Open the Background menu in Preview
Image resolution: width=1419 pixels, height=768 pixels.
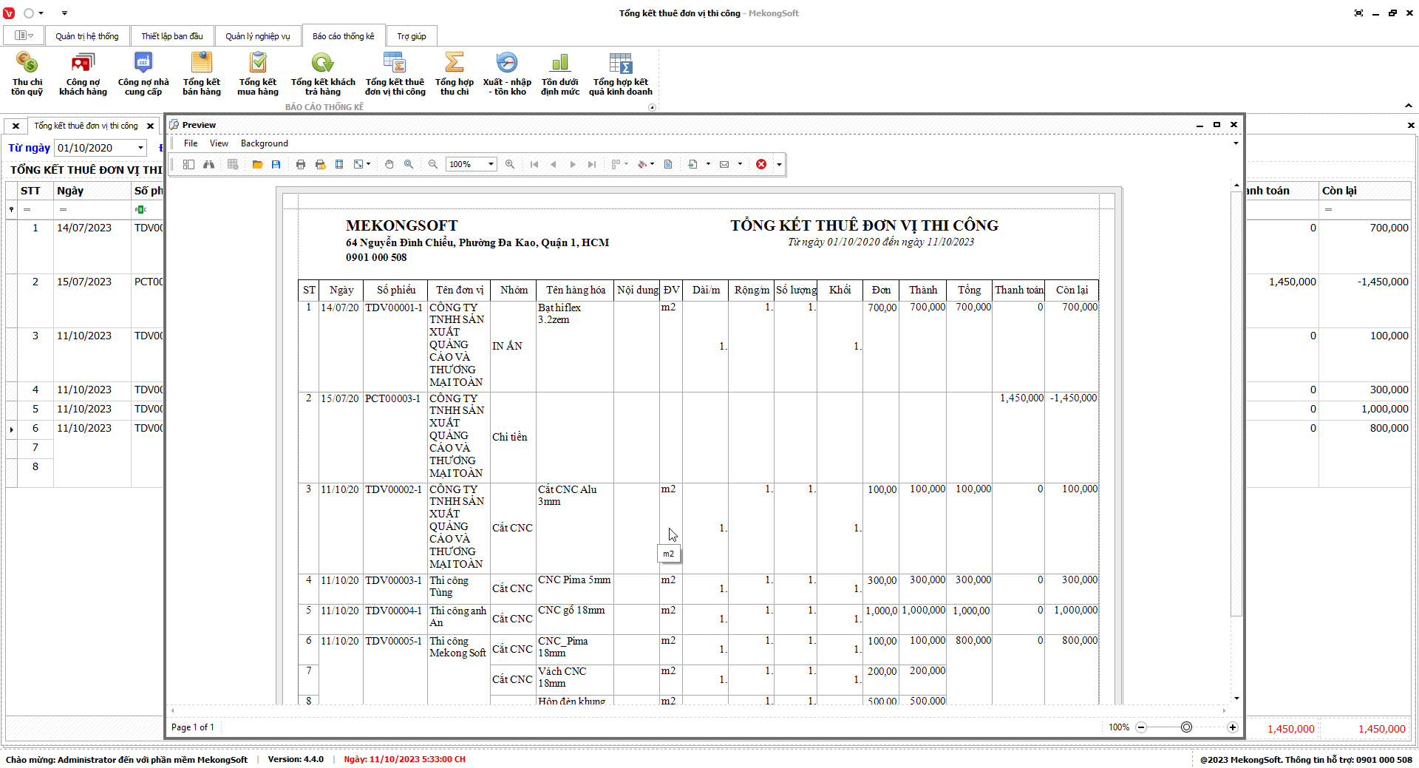point(264,143)
